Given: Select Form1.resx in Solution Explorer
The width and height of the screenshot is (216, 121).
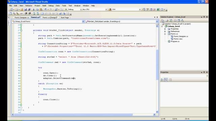Looking at the screenshot, I should 178,39.
